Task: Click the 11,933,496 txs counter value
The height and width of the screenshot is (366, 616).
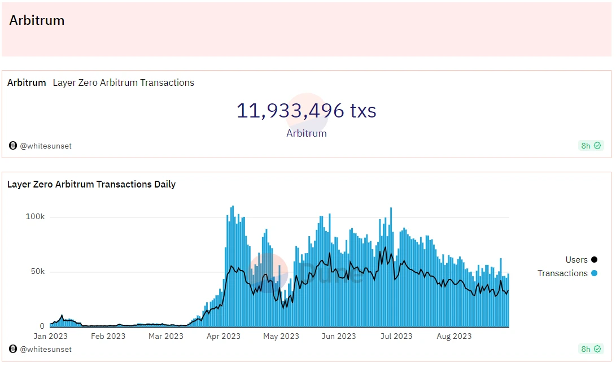Action: point(307,111)
